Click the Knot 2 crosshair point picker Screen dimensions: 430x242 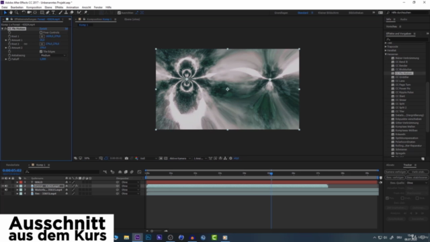pyautogui.click(x=42, y=44)
